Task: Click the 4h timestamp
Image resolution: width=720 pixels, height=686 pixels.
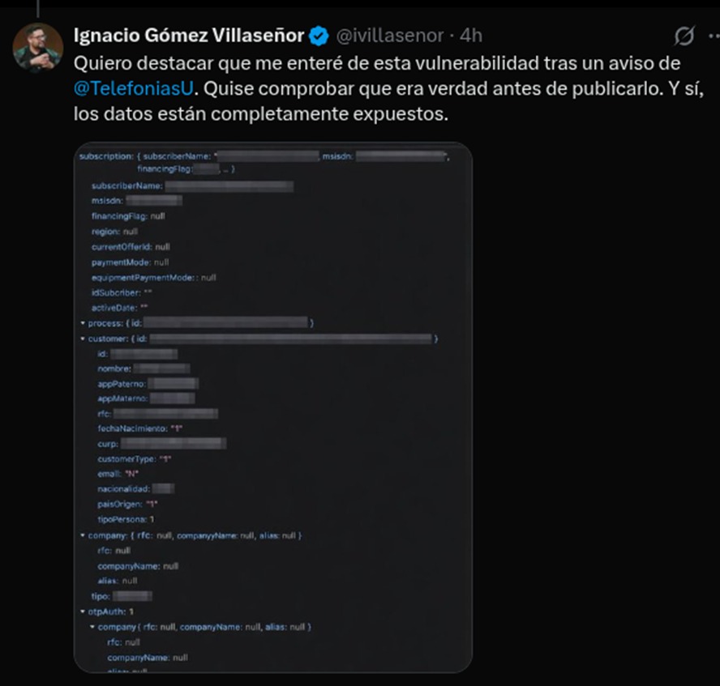Action: [471, 36]
